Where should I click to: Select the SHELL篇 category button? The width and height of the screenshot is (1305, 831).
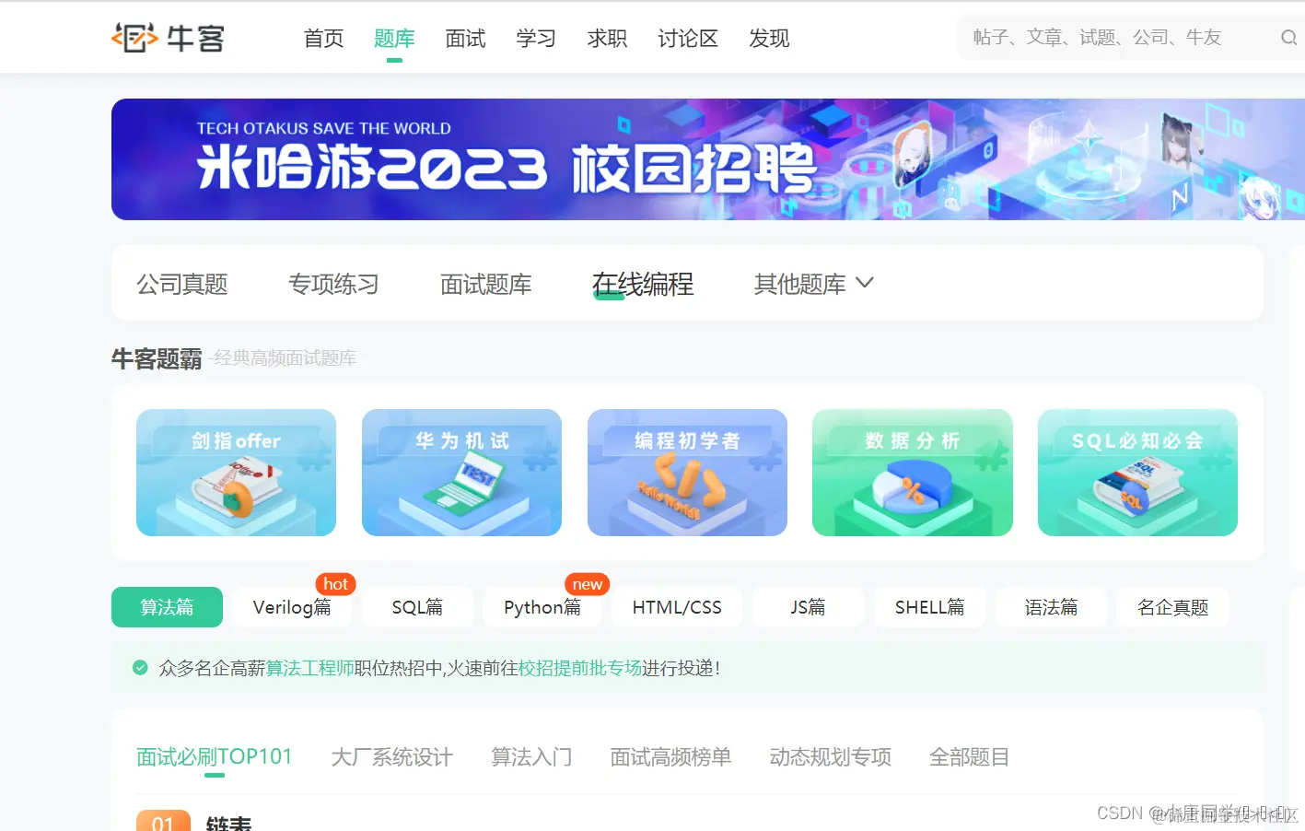(929, 607)
